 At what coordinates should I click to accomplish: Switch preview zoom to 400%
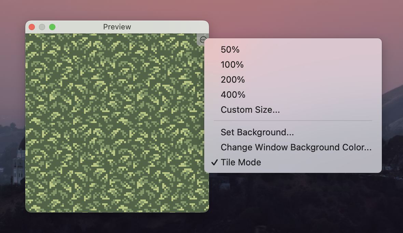(x=233, y=95)
